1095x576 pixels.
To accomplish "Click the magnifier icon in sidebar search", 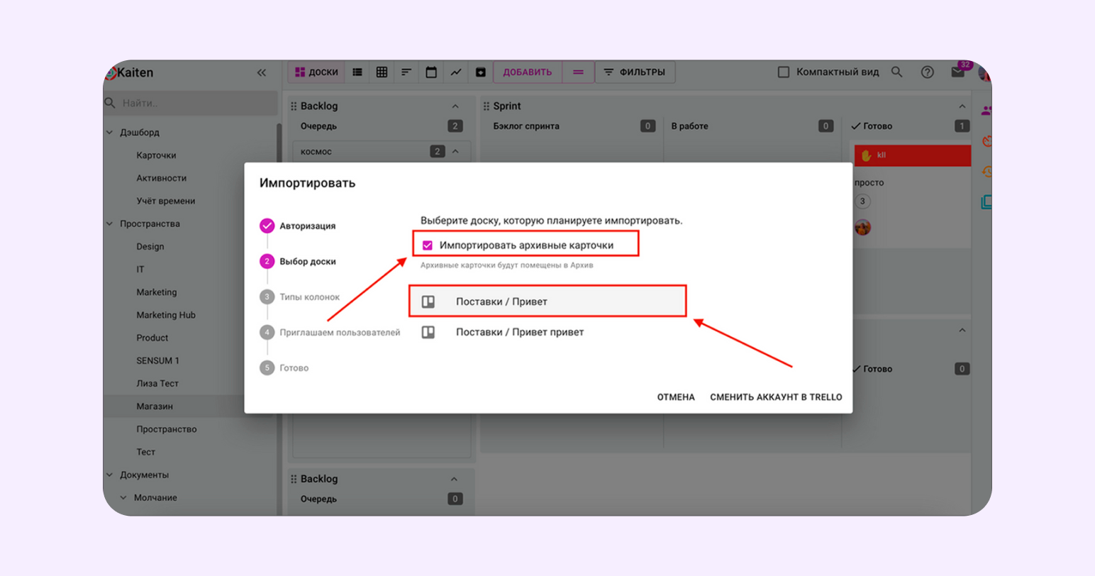I will tap(111, 103).
